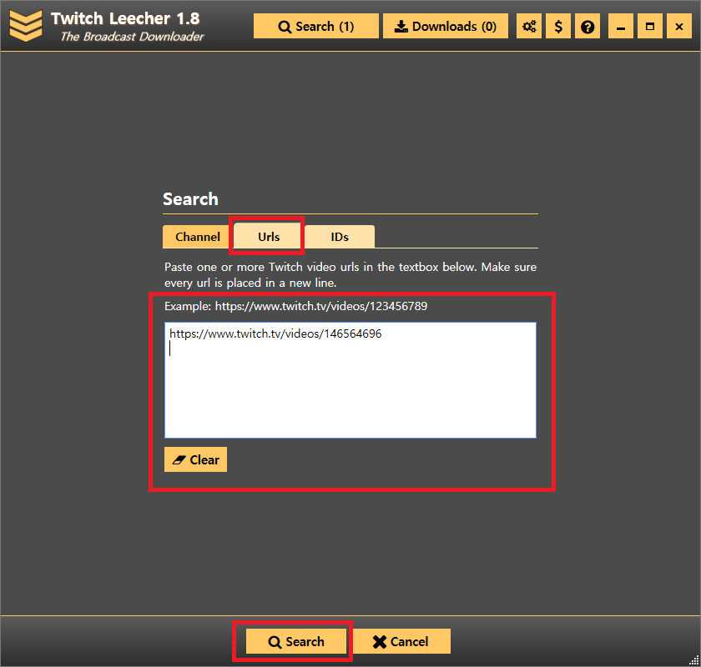Viewport: 701px width, 667px height.
Task: Open the preferences gears icon
Action: coord(529,27)
